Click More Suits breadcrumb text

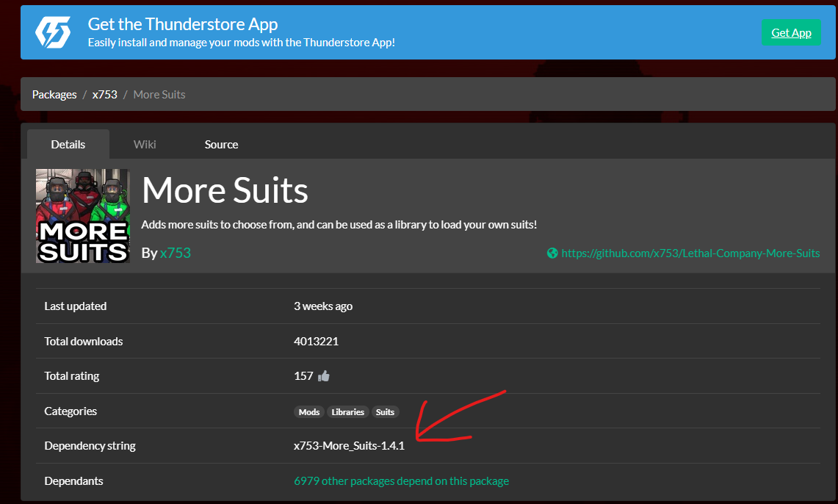(159, 95)
